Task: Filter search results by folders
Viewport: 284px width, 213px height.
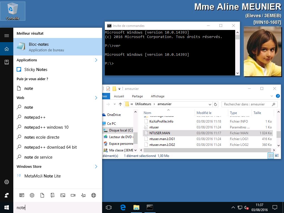Action: tap(52, 195)
